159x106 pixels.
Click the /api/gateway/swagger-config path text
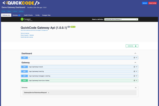(x=39, y=76)
